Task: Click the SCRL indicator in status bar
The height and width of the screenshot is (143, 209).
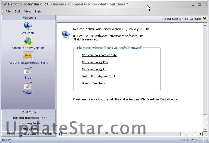Action: [x=199, y=140]
